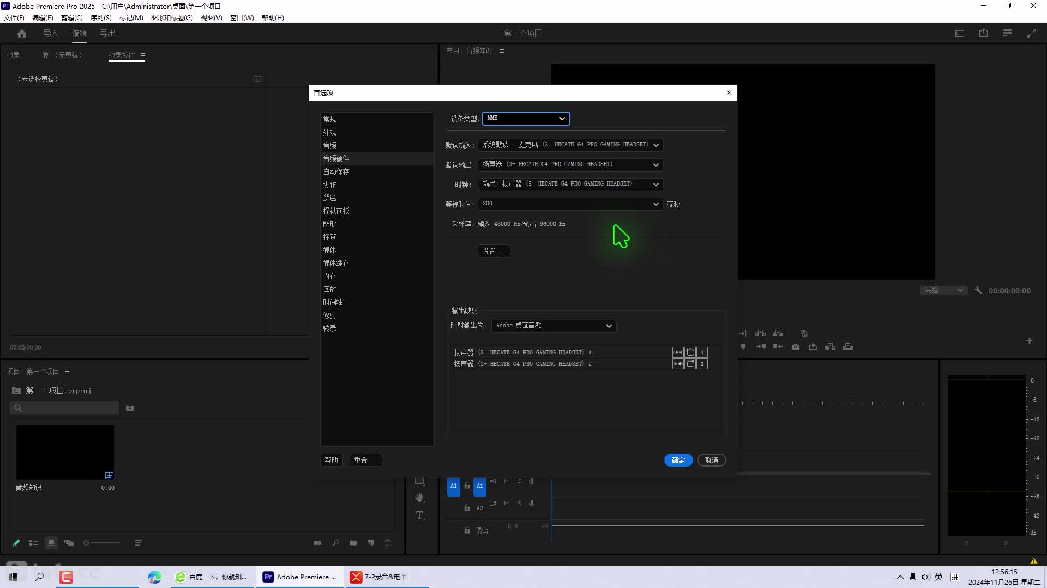Open the 项目 panel hamburger menu
Viewport: 1047px width, 588px height.
(67, 371)
